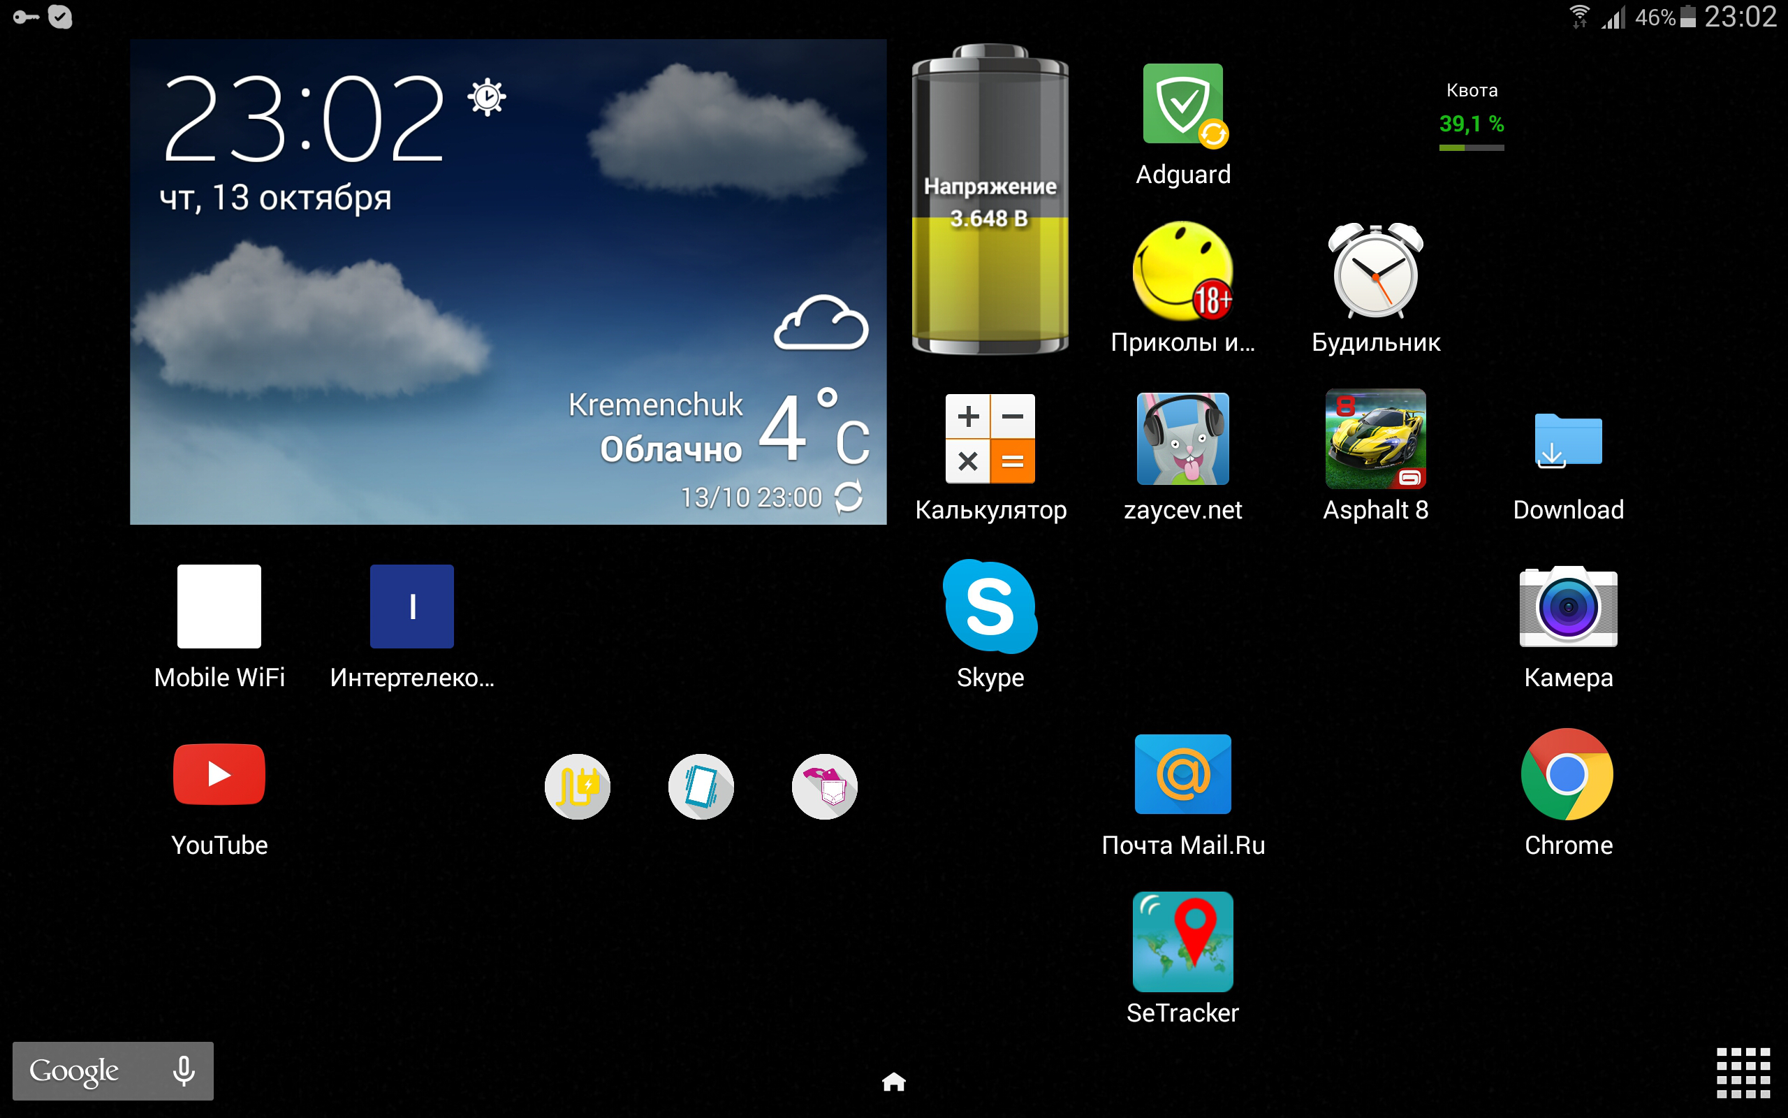Tap the date чт, 13 октября

[x=275, y=198]
